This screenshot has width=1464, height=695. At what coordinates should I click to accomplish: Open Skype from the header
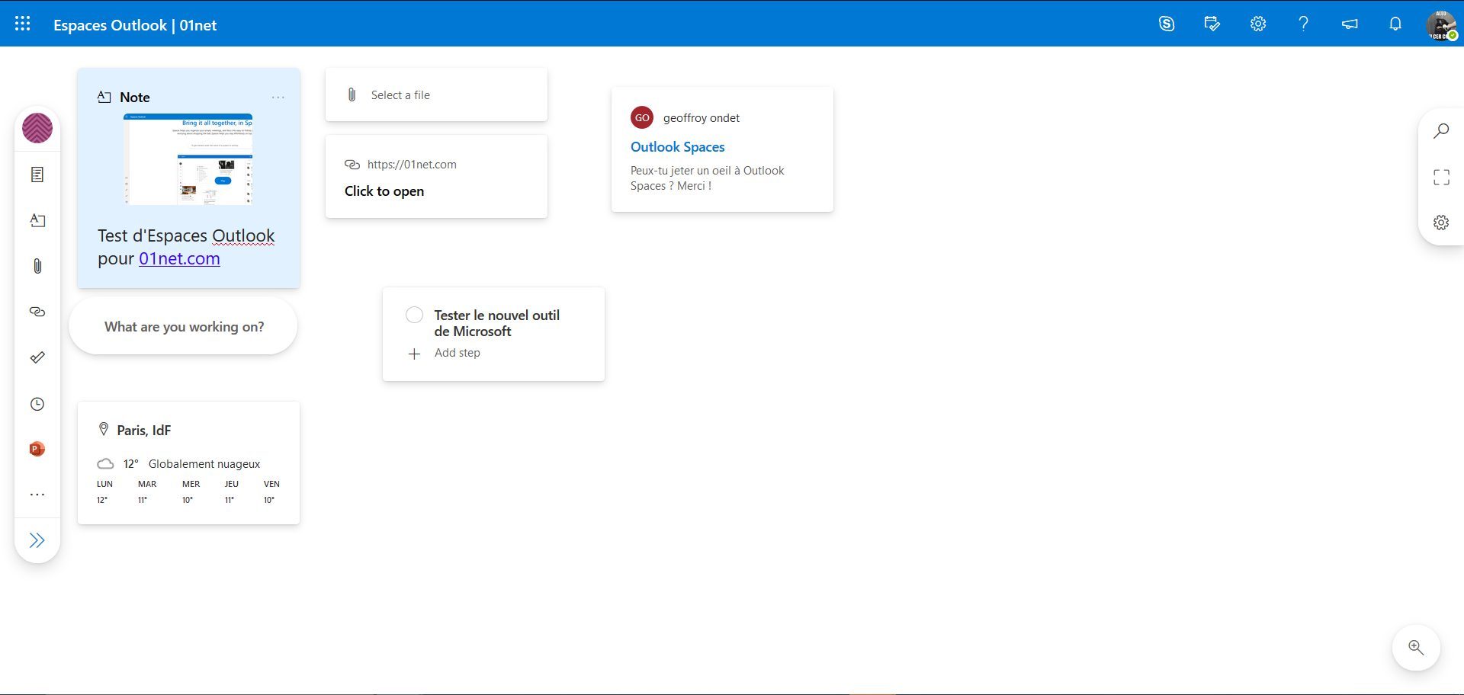1167,24
